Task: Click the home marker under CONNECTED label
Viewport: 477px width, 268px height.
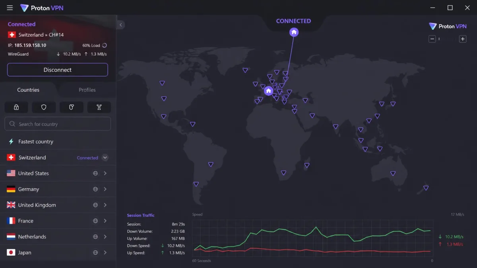Action: 294,32
